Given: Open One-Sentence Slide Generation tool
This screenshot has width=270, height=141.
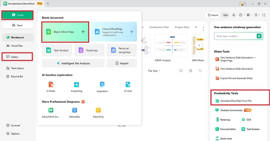Looking at the screenshot, I should (x=234, y=69).
